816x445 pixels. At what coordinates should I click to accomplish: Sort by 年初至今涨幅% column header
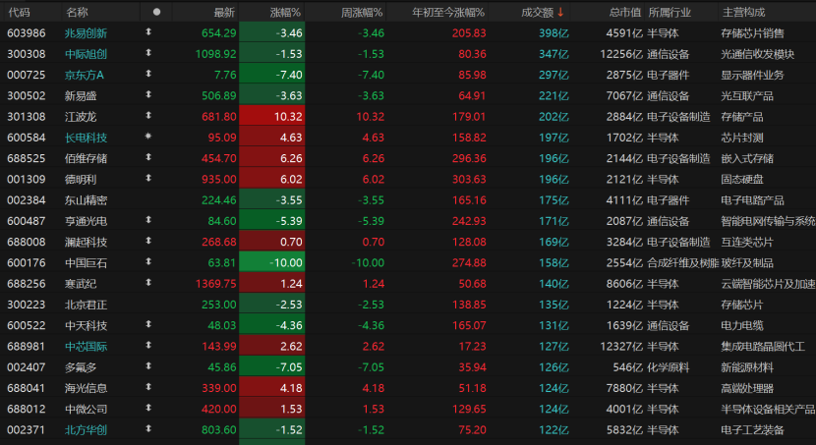pos(448,13)
